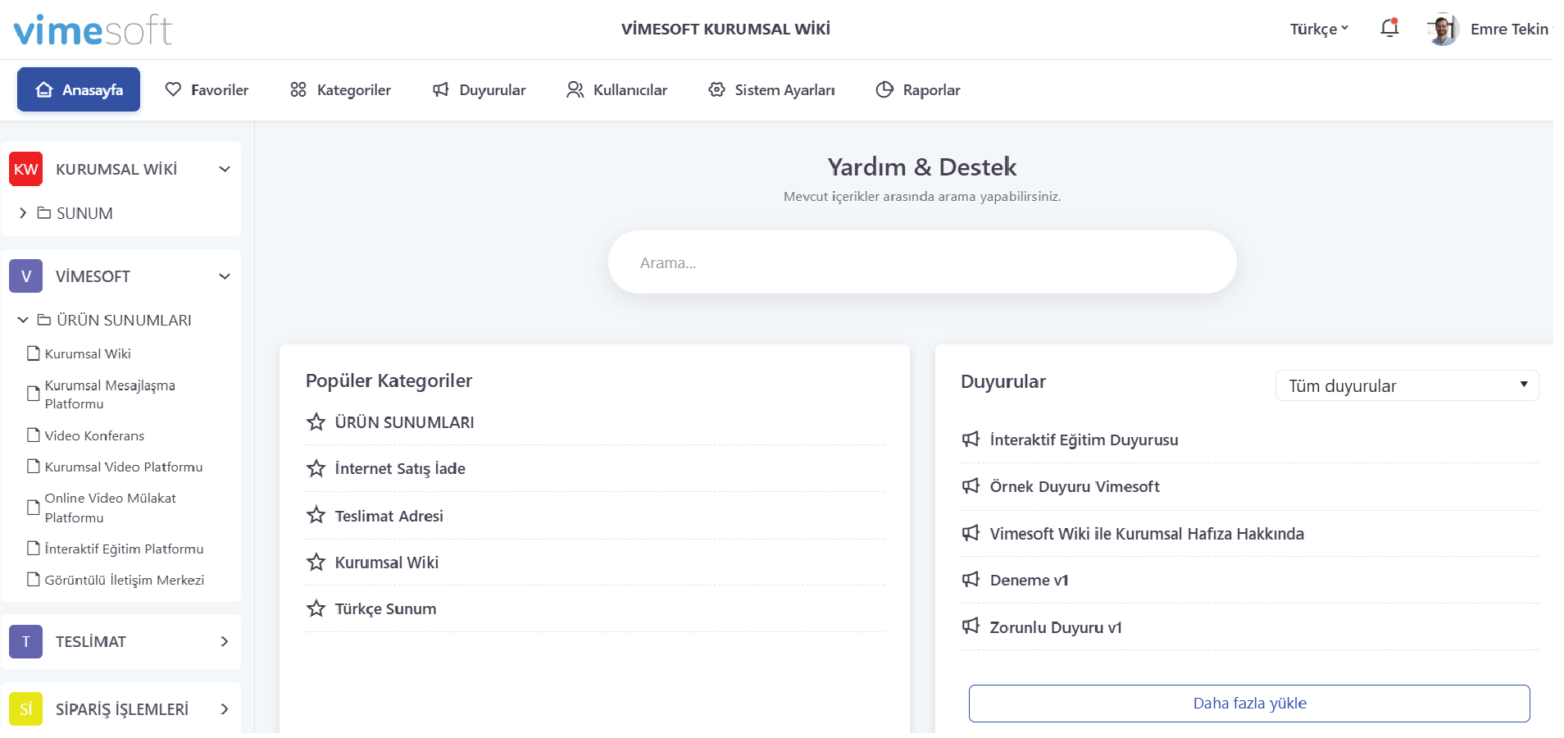Go to the Anasayfa tab

79,89
